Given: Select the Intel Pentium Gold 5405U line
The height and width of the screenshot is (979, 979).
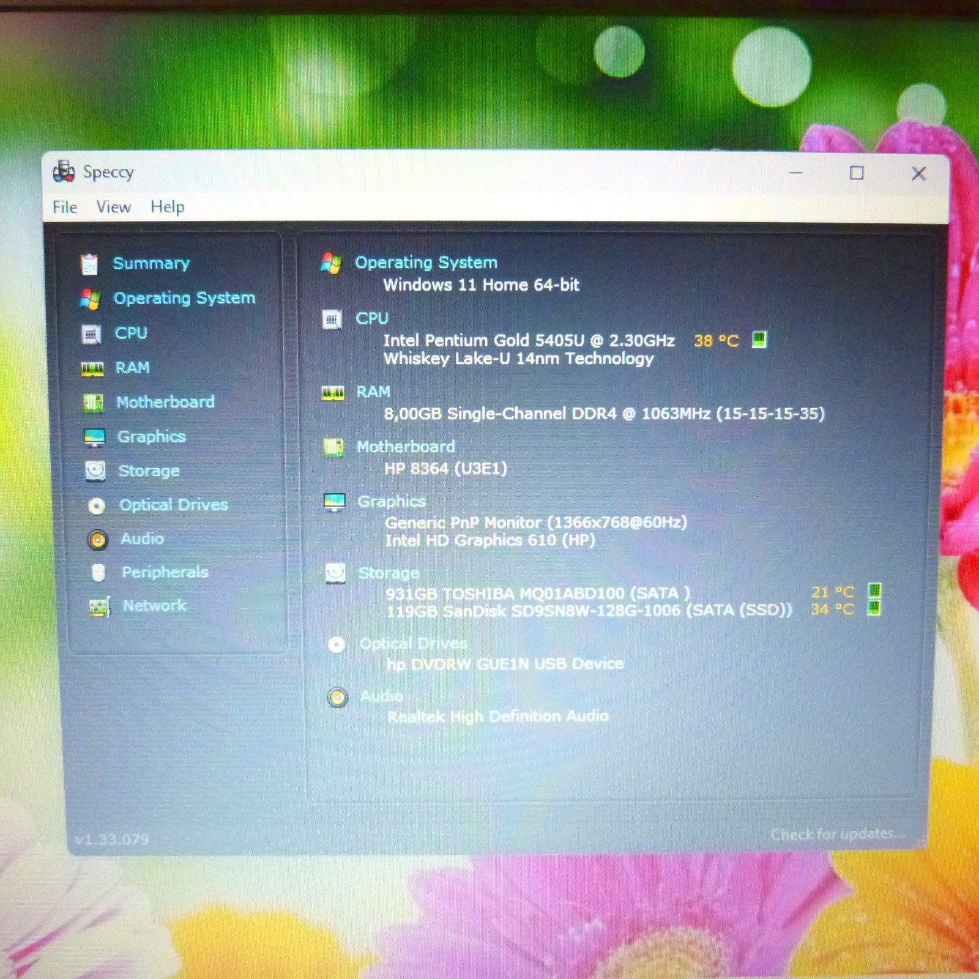Looking at the screenshot, I should coord(529,341).
